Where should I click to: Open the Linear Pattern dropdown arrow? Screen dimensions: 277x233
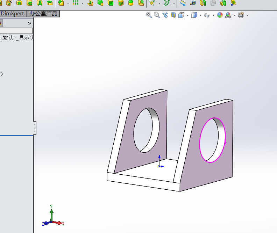[83, 3]
